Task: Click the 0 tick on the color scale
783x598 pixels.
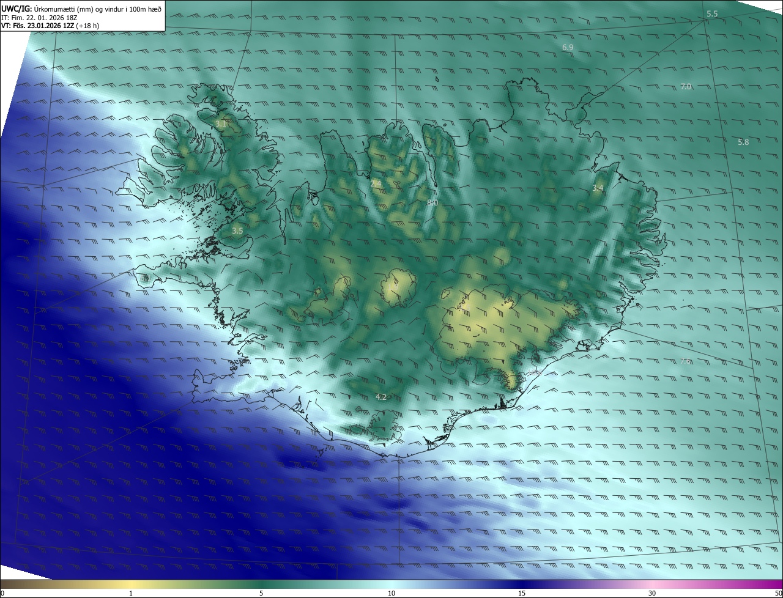Action: (x=2, y=594)
